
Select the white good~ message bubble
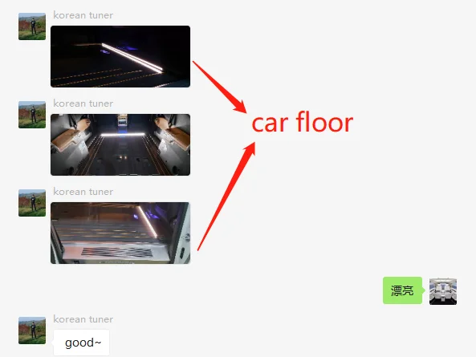pos(81,343)
